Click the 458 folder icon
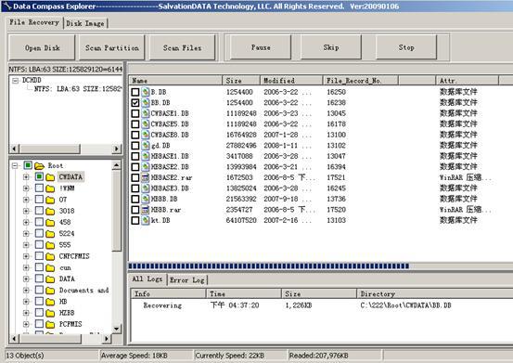 tap(50, 223)
